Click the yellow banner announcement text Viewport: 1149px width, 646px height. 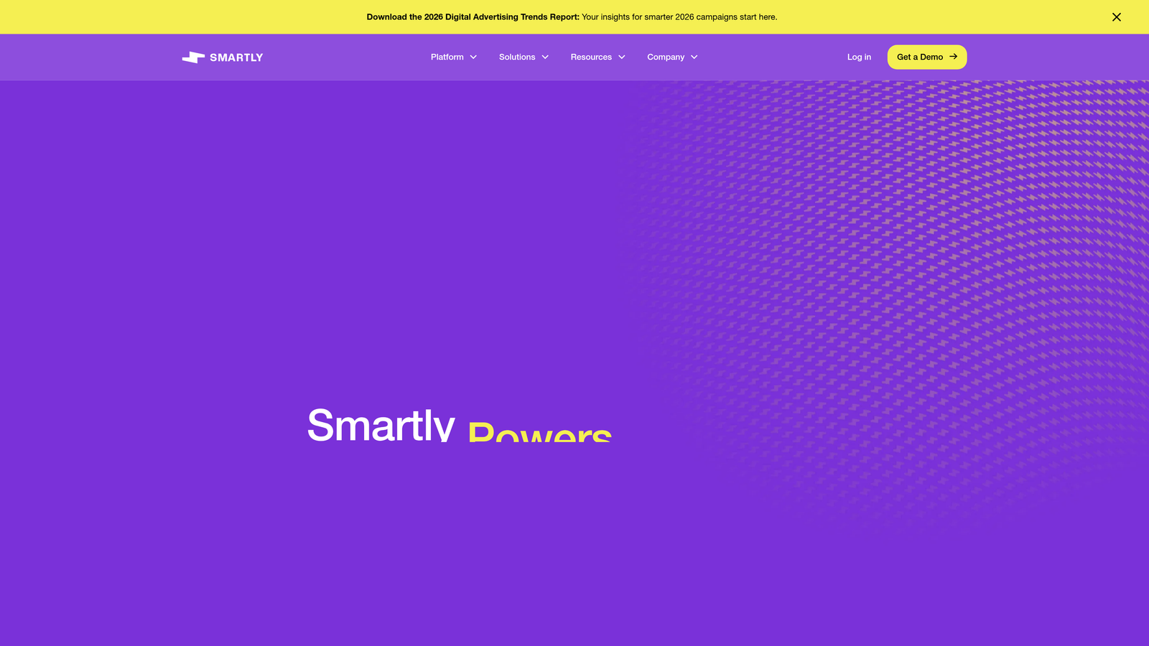(x=572, y=17)
